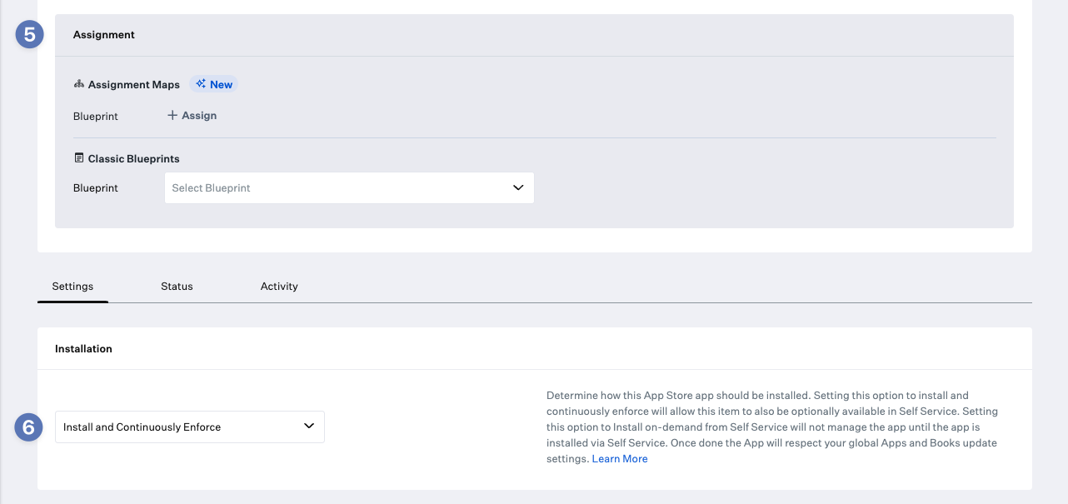Screen dimensions: 1068x504
Task: Expand the Select Blueprint dropdown chevron
Action: tap(518, 187)
